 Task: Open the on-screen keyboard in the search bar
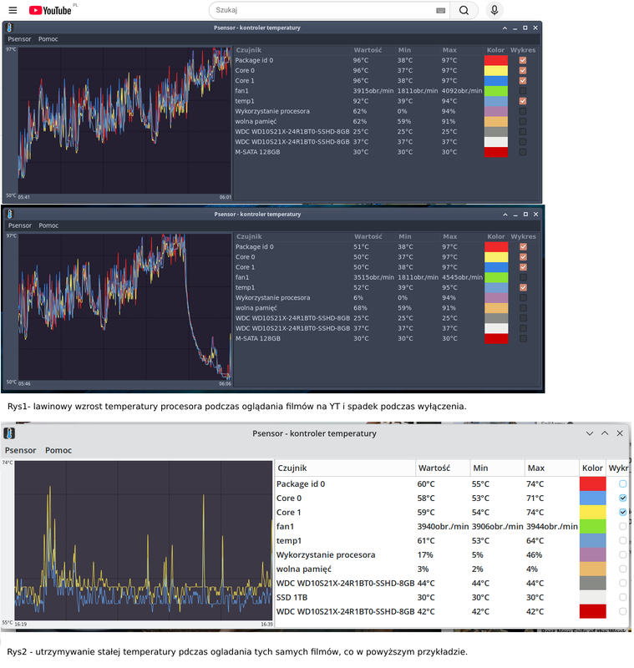440,10
